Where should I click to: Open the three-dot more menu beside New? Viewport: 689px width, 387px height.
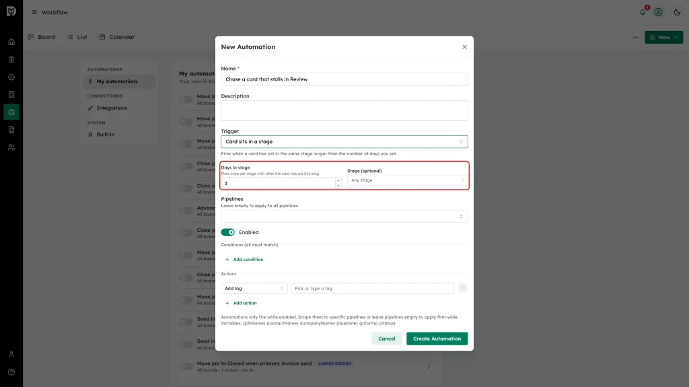pyautogui.click(x=635, y=38)
